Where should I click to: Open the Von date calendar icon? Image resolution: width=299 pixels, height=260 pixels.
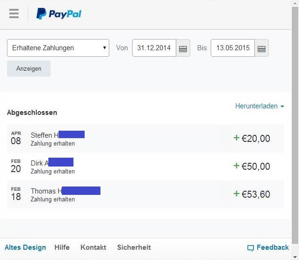(x=183, y=48)
